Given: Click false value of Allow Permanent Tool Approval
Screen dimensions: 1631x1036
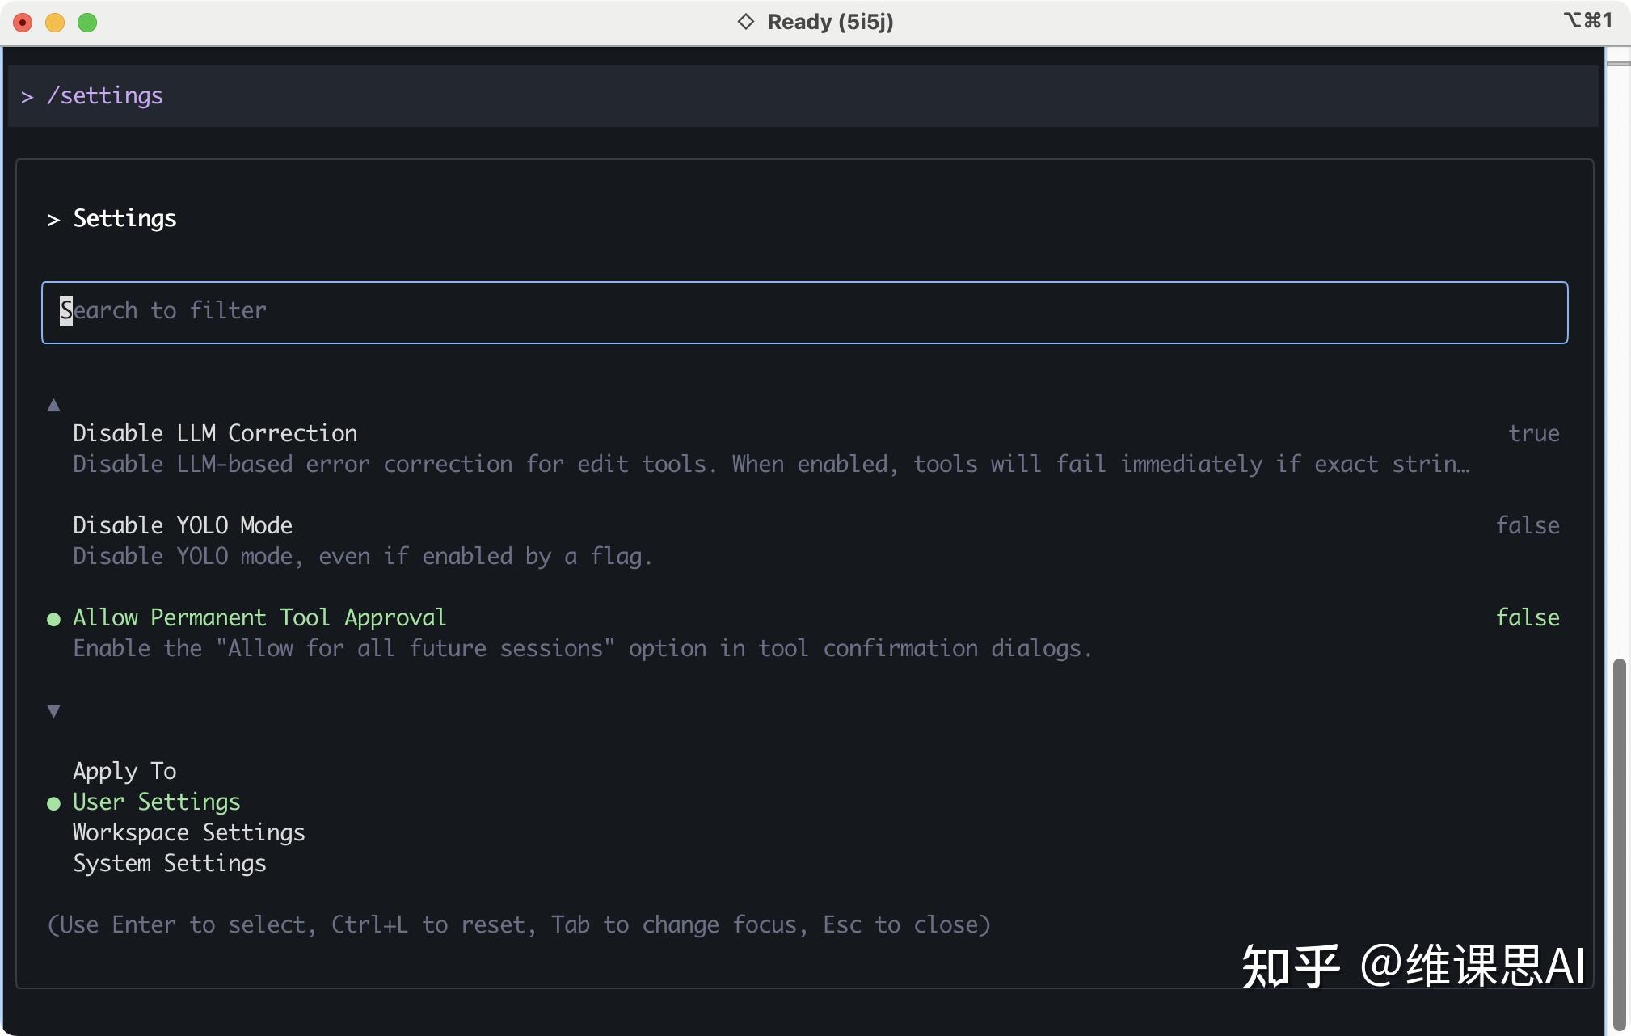Looking at the screenshot, I should (1527, 617).
